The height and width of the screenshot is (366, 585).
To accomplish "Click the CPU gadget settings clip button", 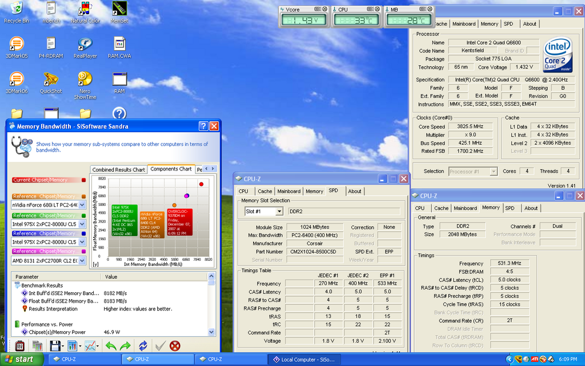I will point(370,9).
